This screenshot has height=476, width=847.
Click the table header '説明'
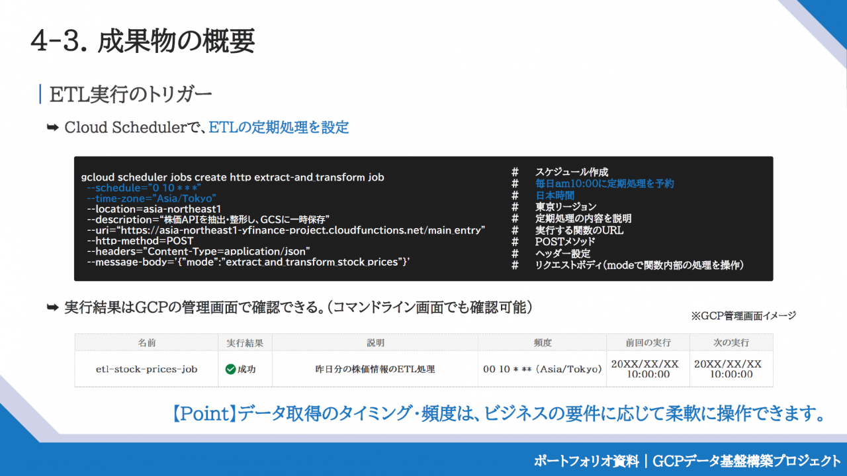[x=375, y=342]
